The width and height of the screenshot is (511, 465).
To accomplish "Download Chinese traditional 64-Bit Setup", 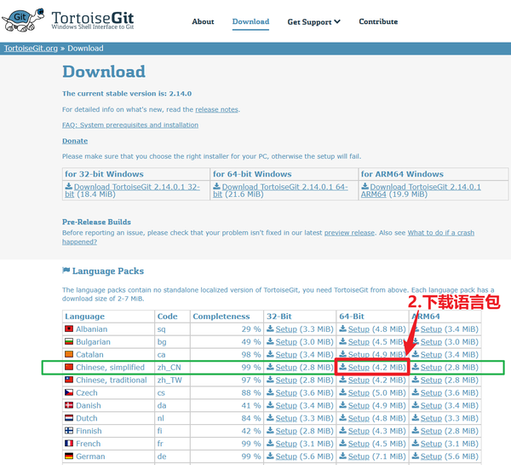I will coord(359,380).
